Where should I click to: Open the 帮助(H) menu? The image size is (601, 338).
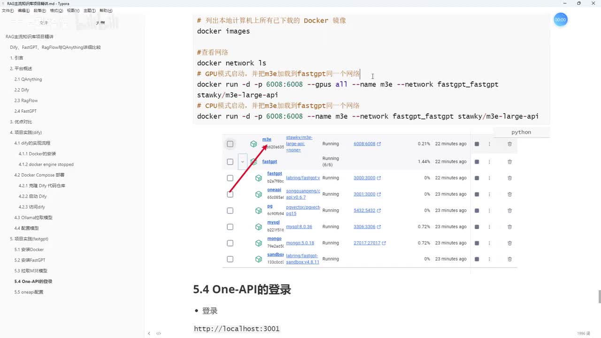coord(106,10)
